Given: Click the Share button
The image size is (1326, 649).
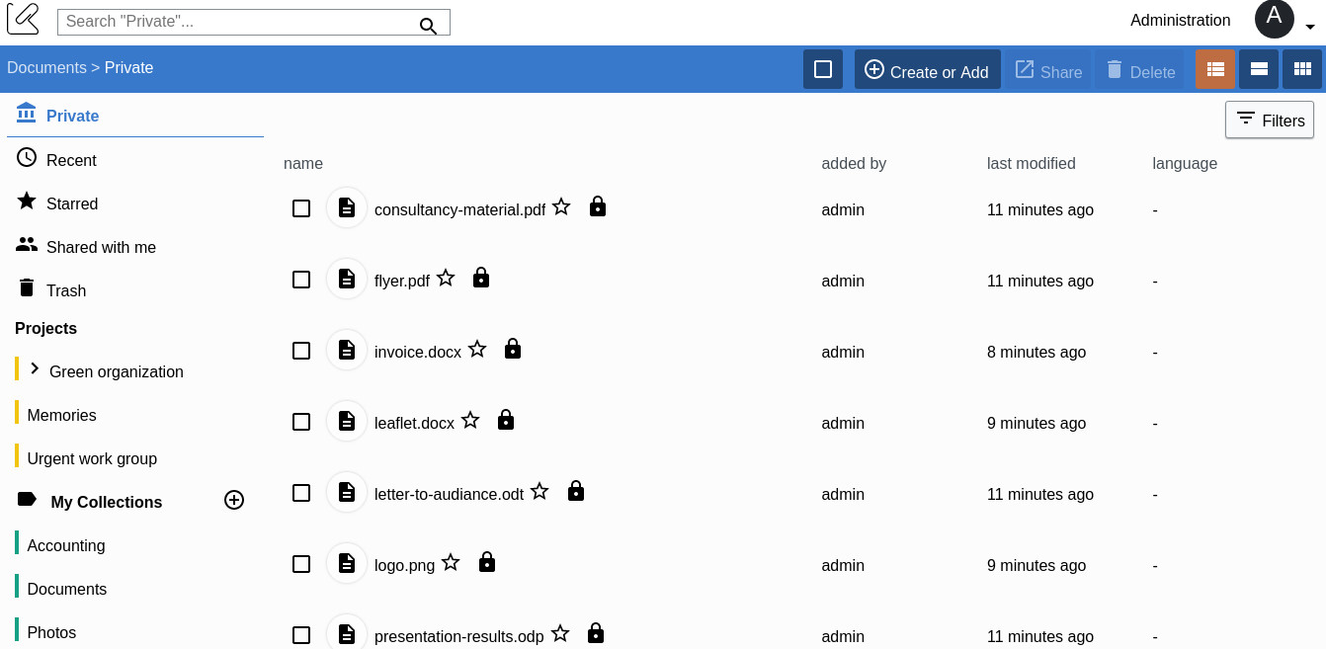Looking at the screenshot, I should click(x=1048, y=69).
